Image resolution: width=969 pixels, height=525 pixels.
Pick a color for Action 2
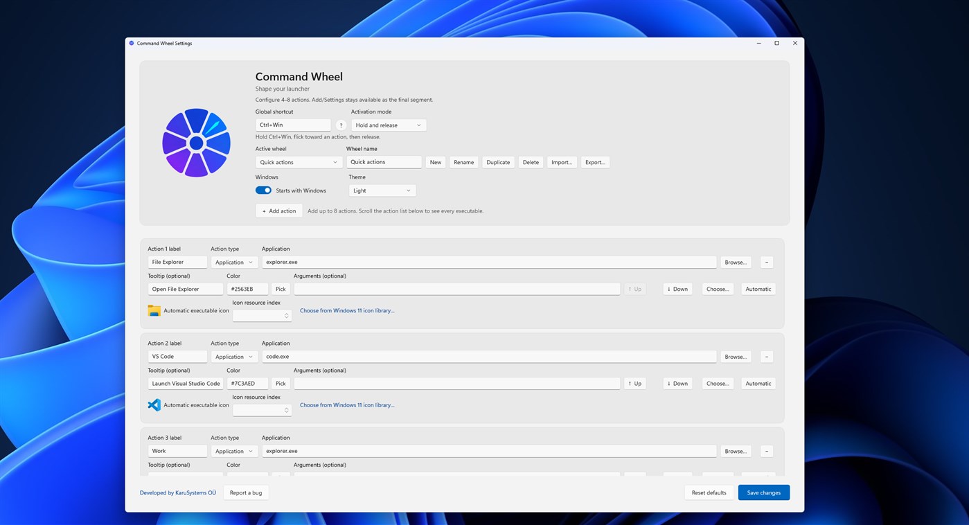click(281, 383)
